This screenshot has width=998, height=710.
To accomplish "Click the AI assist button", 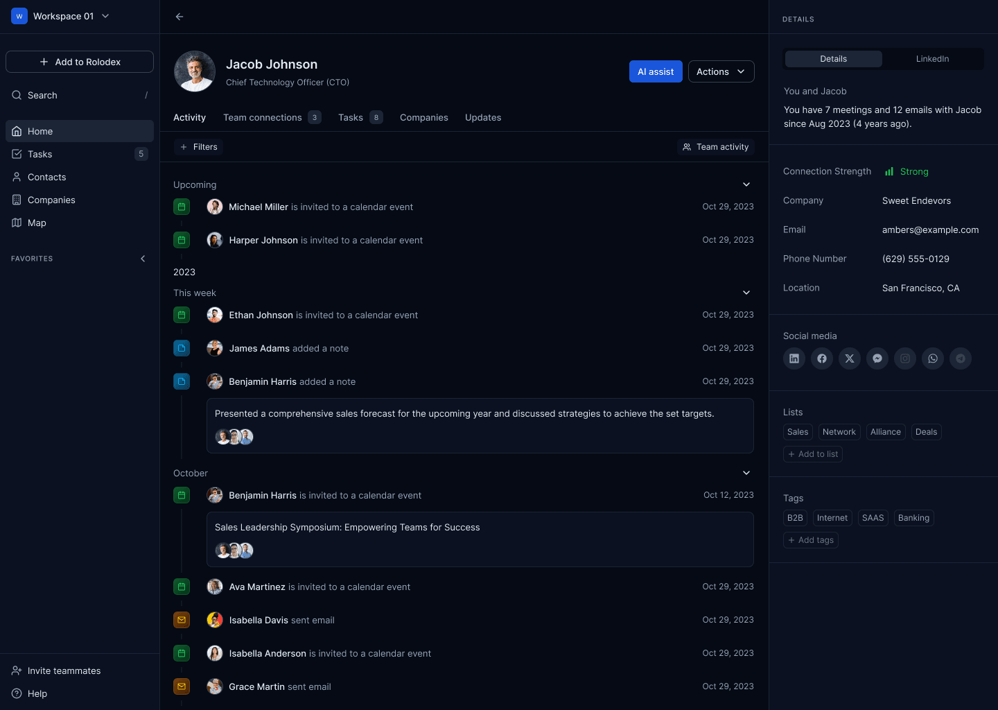I will click(655, 71).
